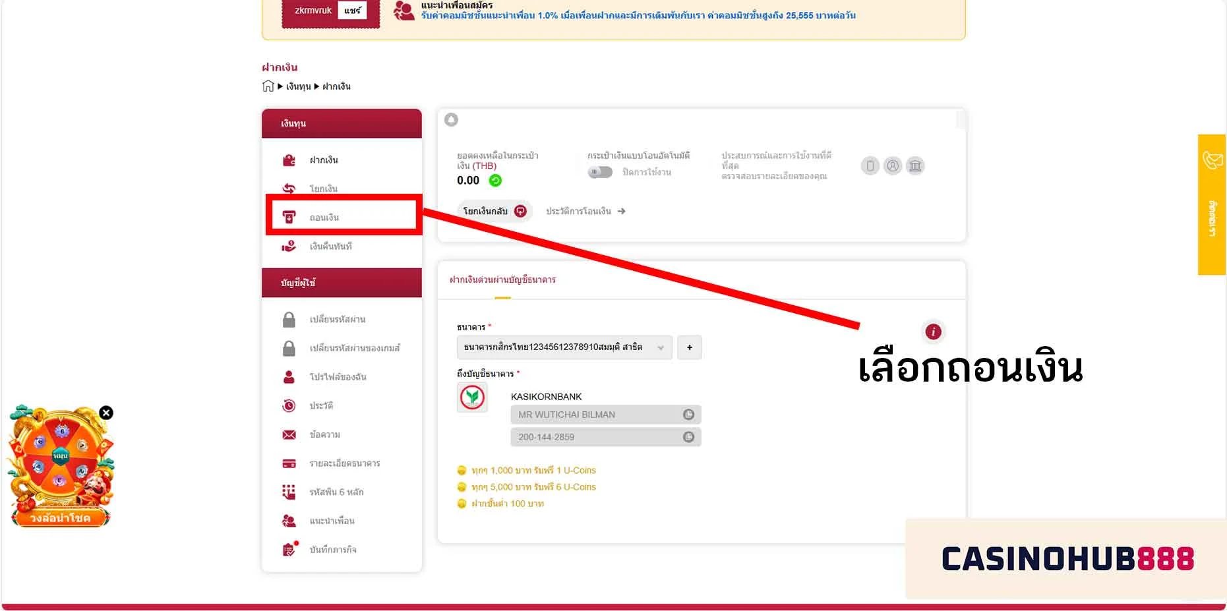
Task: Click account name field
Action: tap(605, 415)
